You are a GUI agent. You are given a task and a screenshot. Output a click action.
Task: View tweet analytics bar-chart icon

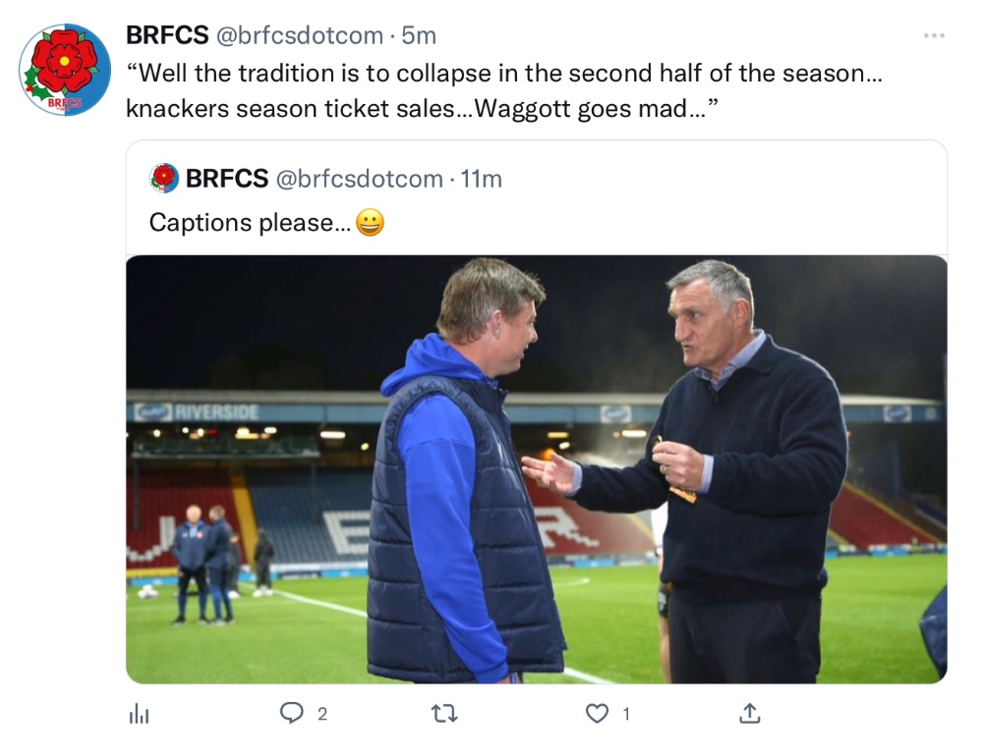click(x=139, y=715)
